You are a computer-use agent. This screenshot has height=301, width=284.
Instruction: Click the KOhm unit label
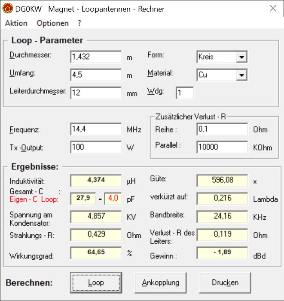tap(263, 148)
